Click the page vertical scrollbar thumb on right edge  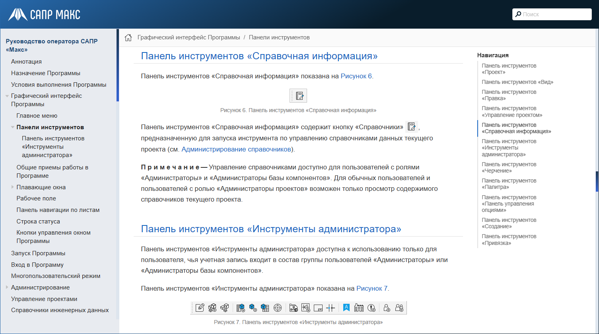click(597, 181)
